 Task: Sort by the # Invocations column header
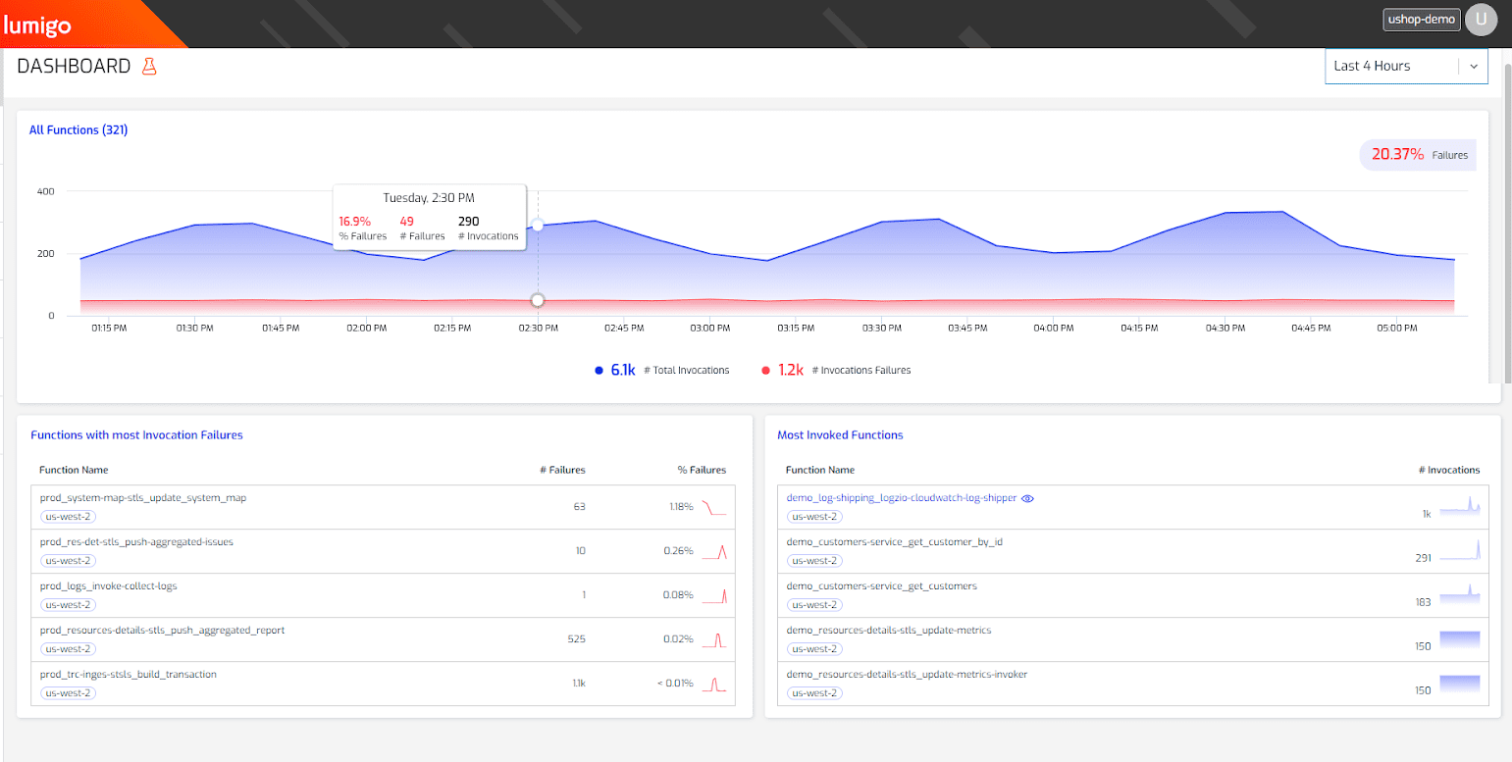coord(1449,470)
